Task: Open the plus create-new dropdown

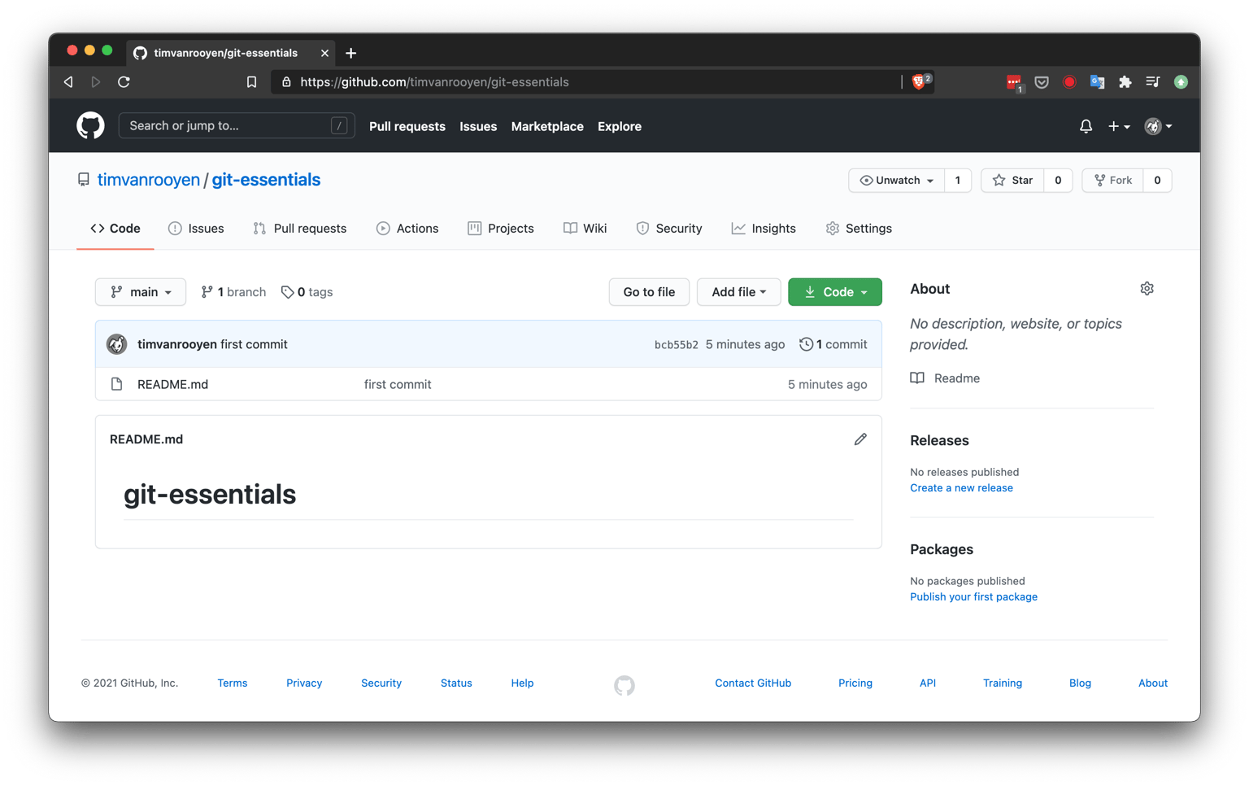Action: (1119, 126)
